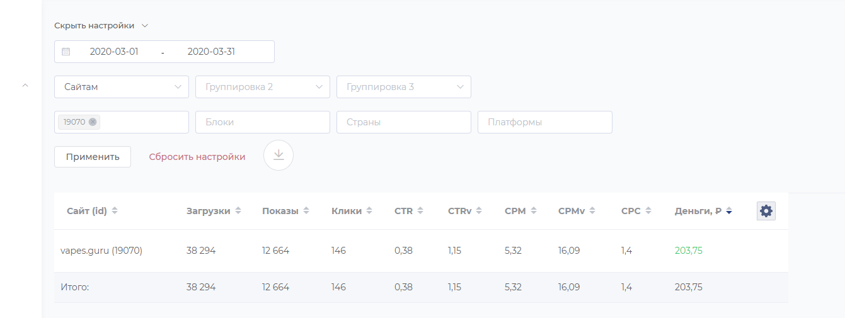Open the Группировка 3 dropdown

point(404,87)
